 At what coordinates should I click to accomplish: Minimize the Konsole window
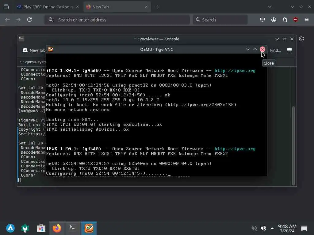point(277,39)
